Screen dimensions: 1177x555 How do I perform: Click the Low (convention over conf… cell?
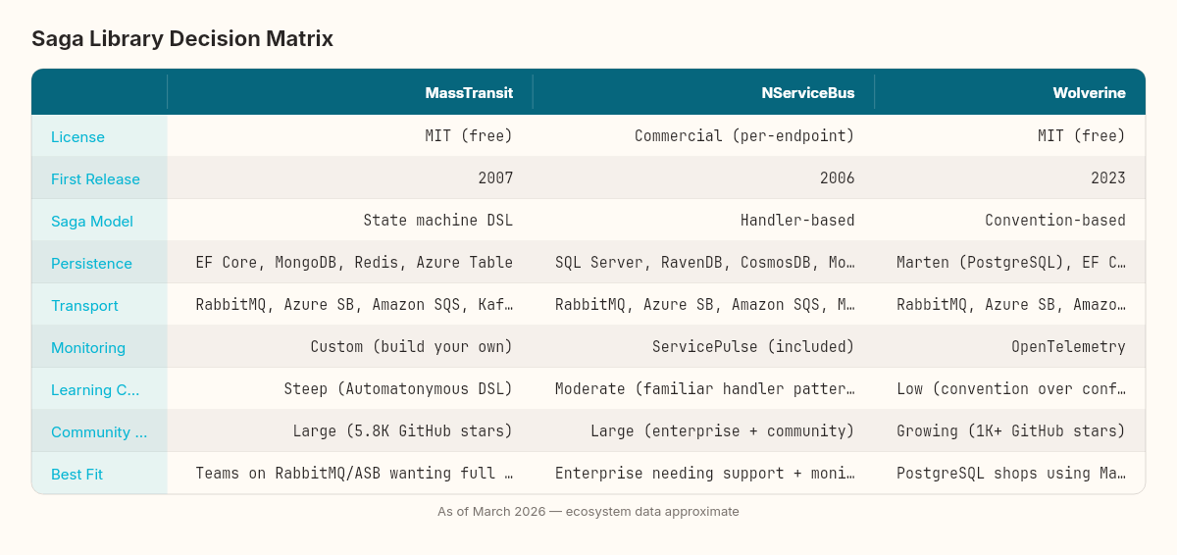(x=1011, y=389)
